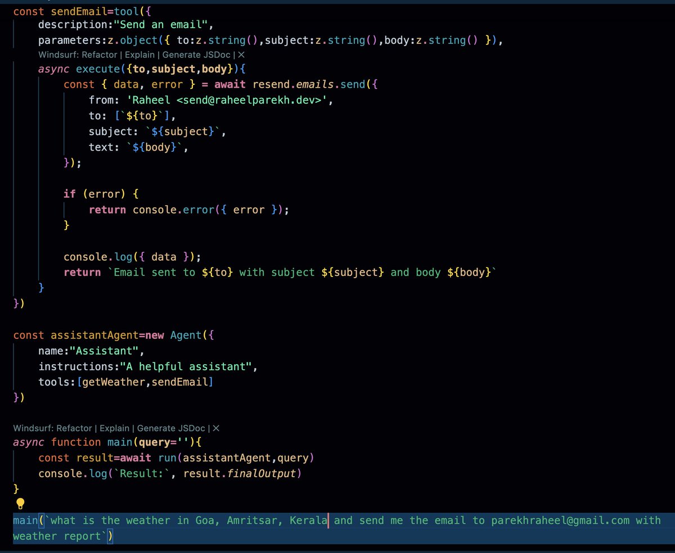Click sendEmail in the const declaration

(x=79, y=11)
